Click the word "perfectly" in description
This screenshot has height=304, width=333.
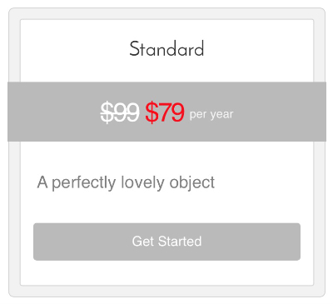84,183
